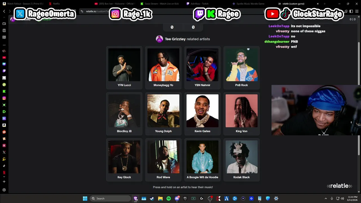
Task: Click chat message 'its not impossible'
Action: coord(306,26)
